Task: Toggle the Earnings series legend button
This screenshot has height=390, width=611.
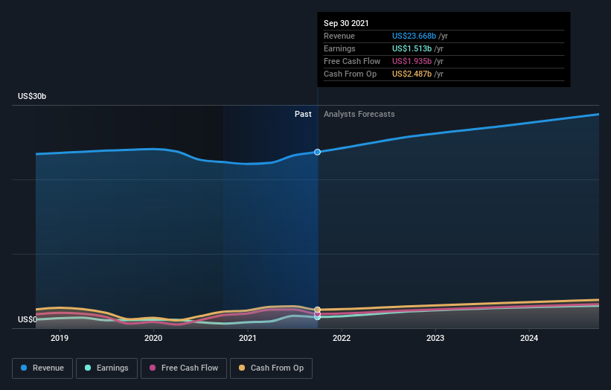Action: click(x=106, y=368)
